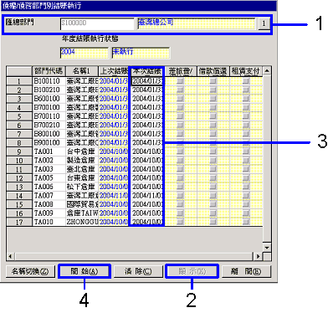Click the 離開(E) exit button
Screen dimensions: 328x313
click(246, 271)
